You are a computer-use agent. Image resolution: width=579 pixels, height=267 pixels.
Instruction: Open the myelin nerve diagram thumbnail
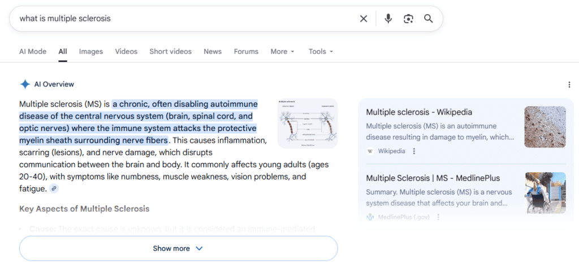308,123
